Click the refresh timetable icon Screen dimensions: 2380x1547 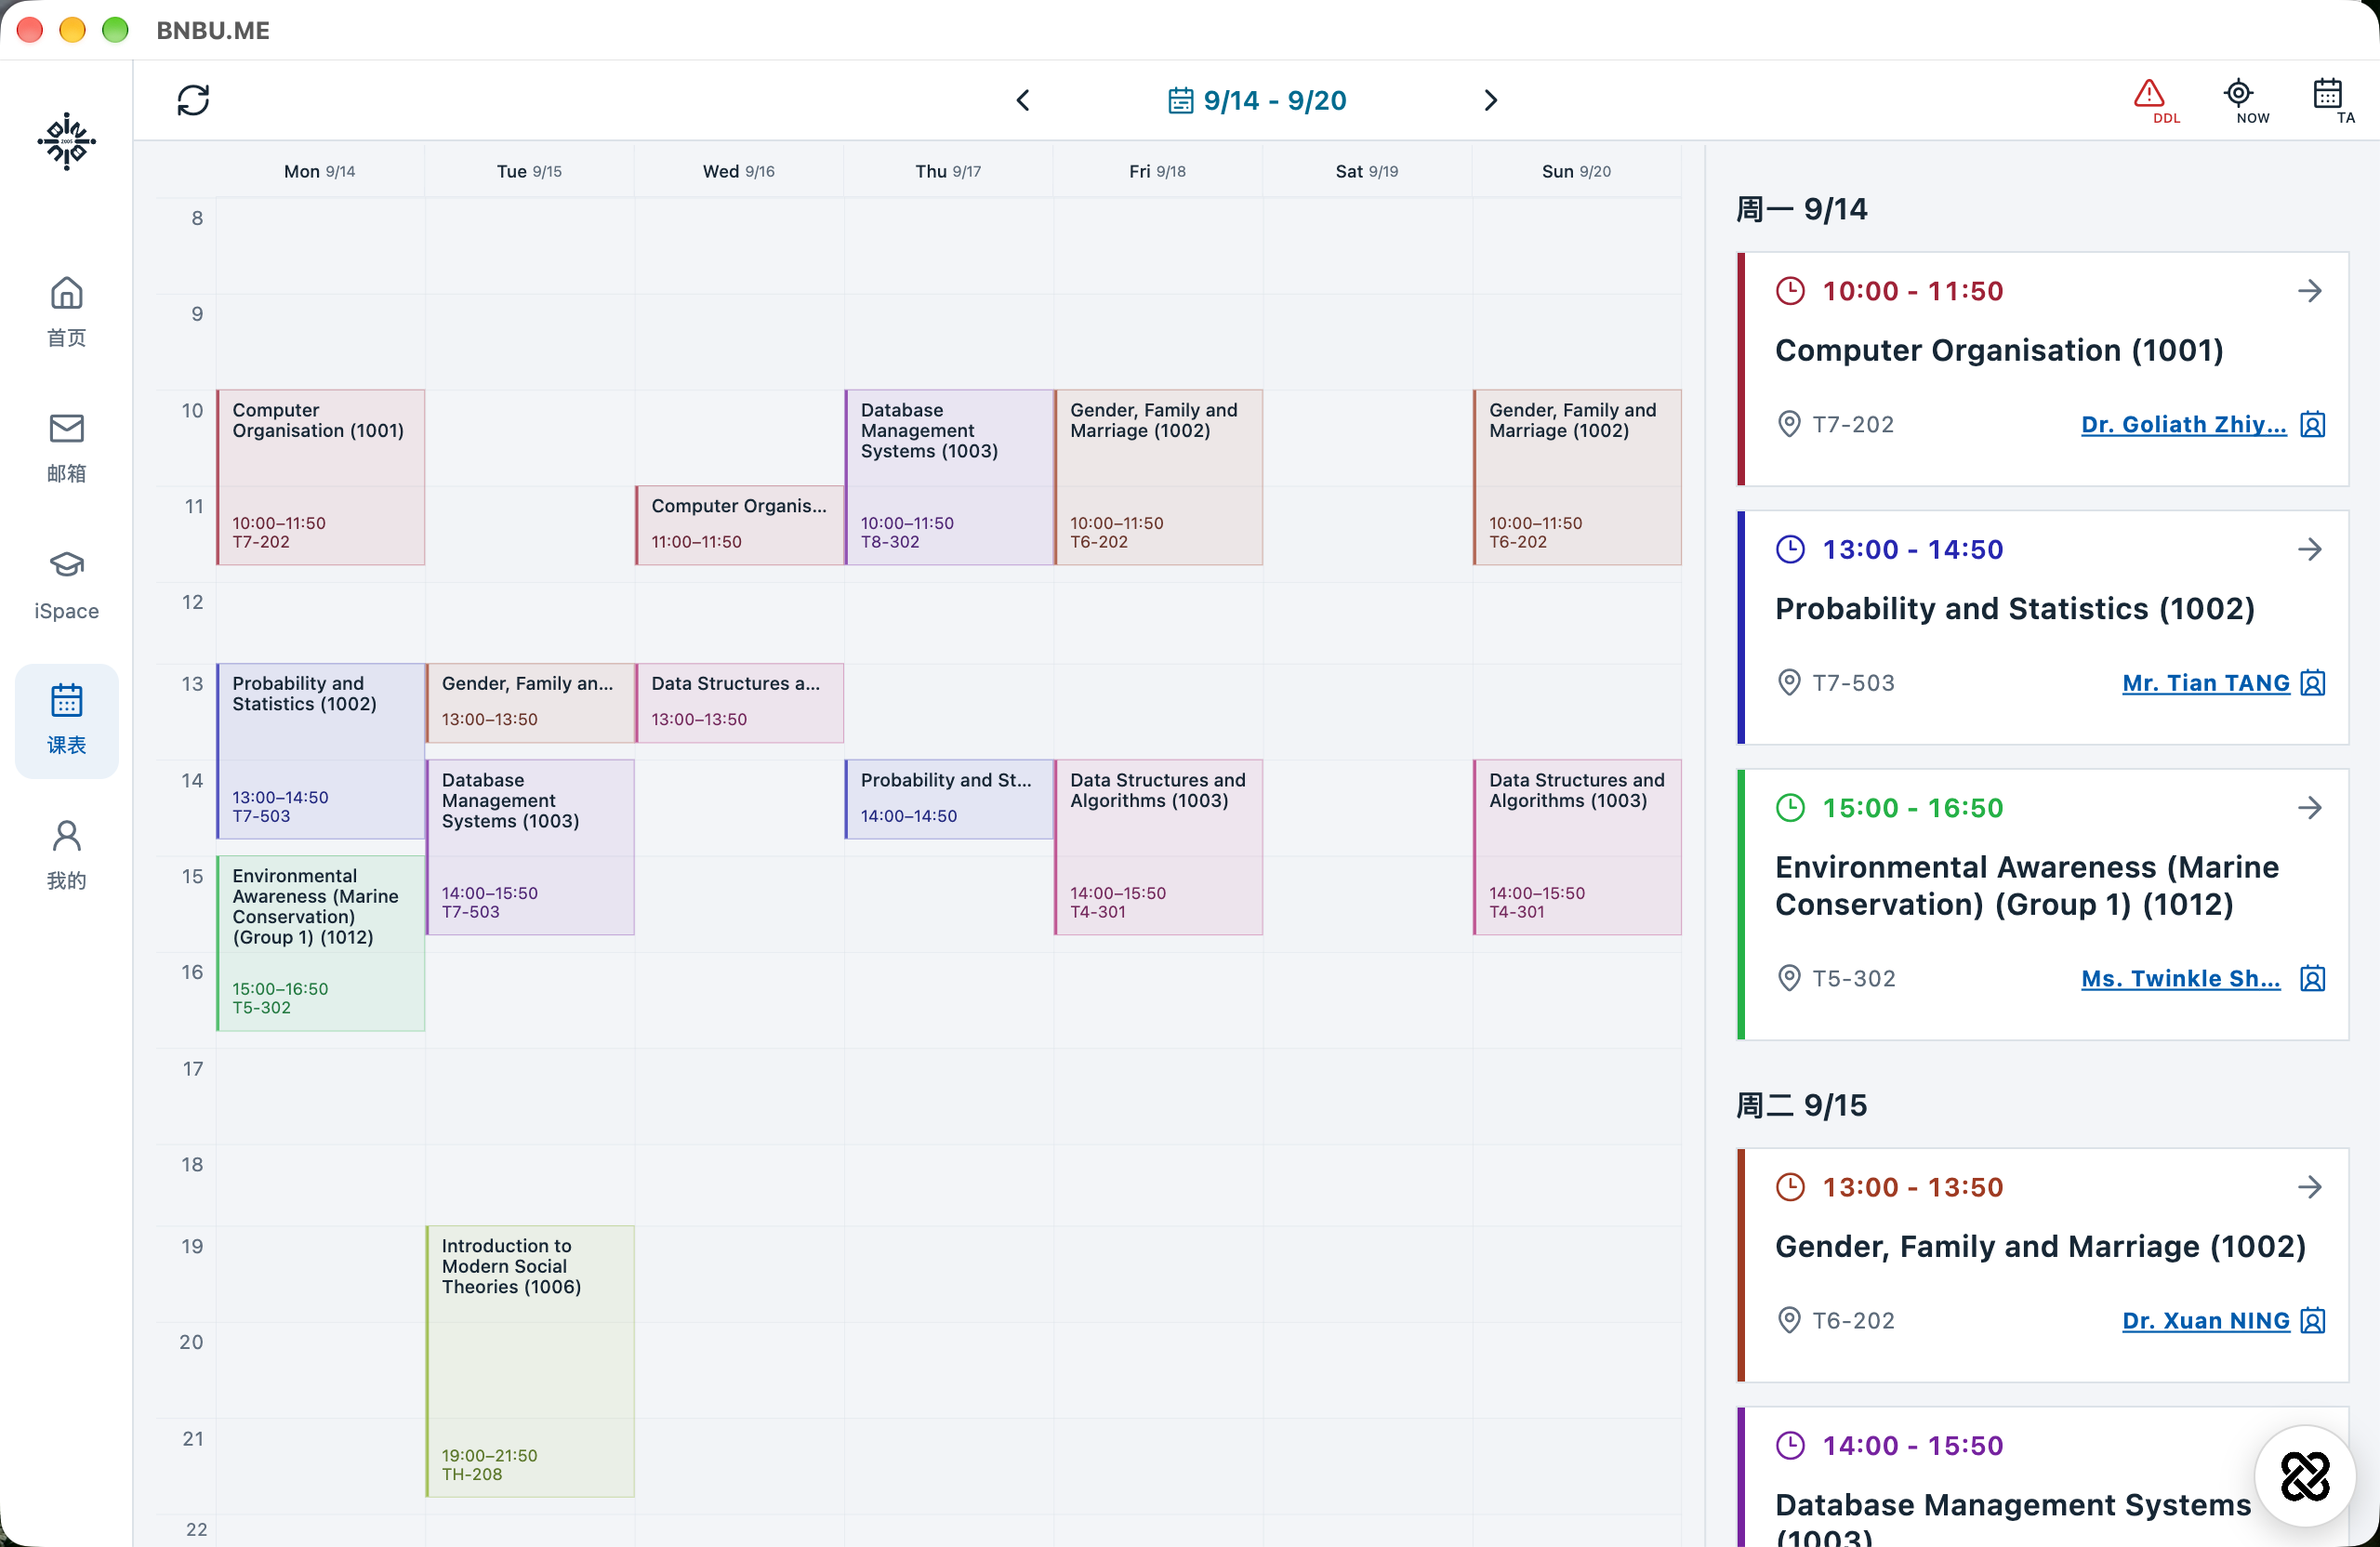click(193, 100)
